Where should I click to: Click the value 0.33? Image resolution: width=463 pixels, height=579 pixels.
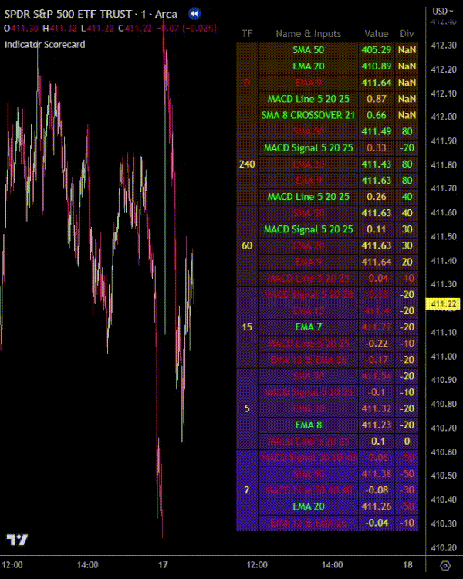click(x=377, y=147)
